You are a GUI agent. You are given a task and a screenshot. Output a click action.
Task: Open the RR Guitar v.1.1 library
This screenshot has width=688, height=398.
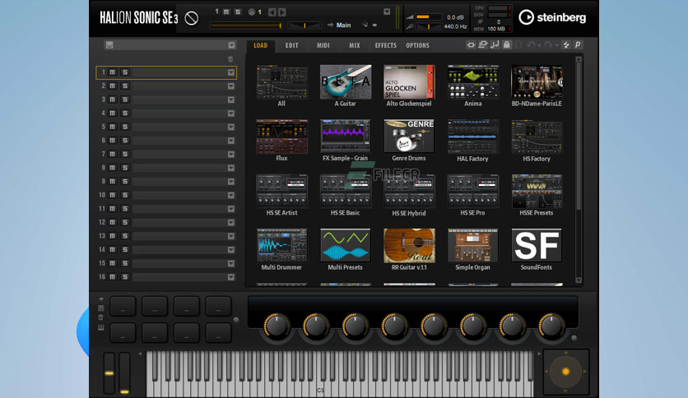tap(409, 246)
